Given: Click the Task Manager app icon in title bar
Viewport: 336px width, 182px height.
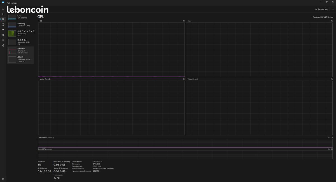Looking at the screenshot, I should 3,2.
